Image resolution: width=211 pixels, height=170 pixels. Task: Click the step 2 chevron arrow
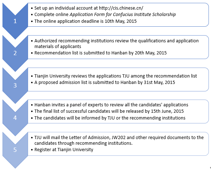(x=15, y=53)
